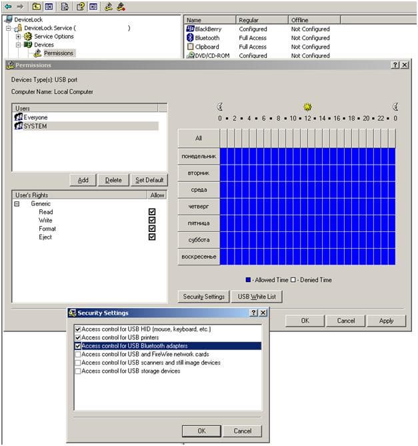Viewport: 418px width, 446px height.
Task: Click the SYSTEM user icon
Action: 19,126
